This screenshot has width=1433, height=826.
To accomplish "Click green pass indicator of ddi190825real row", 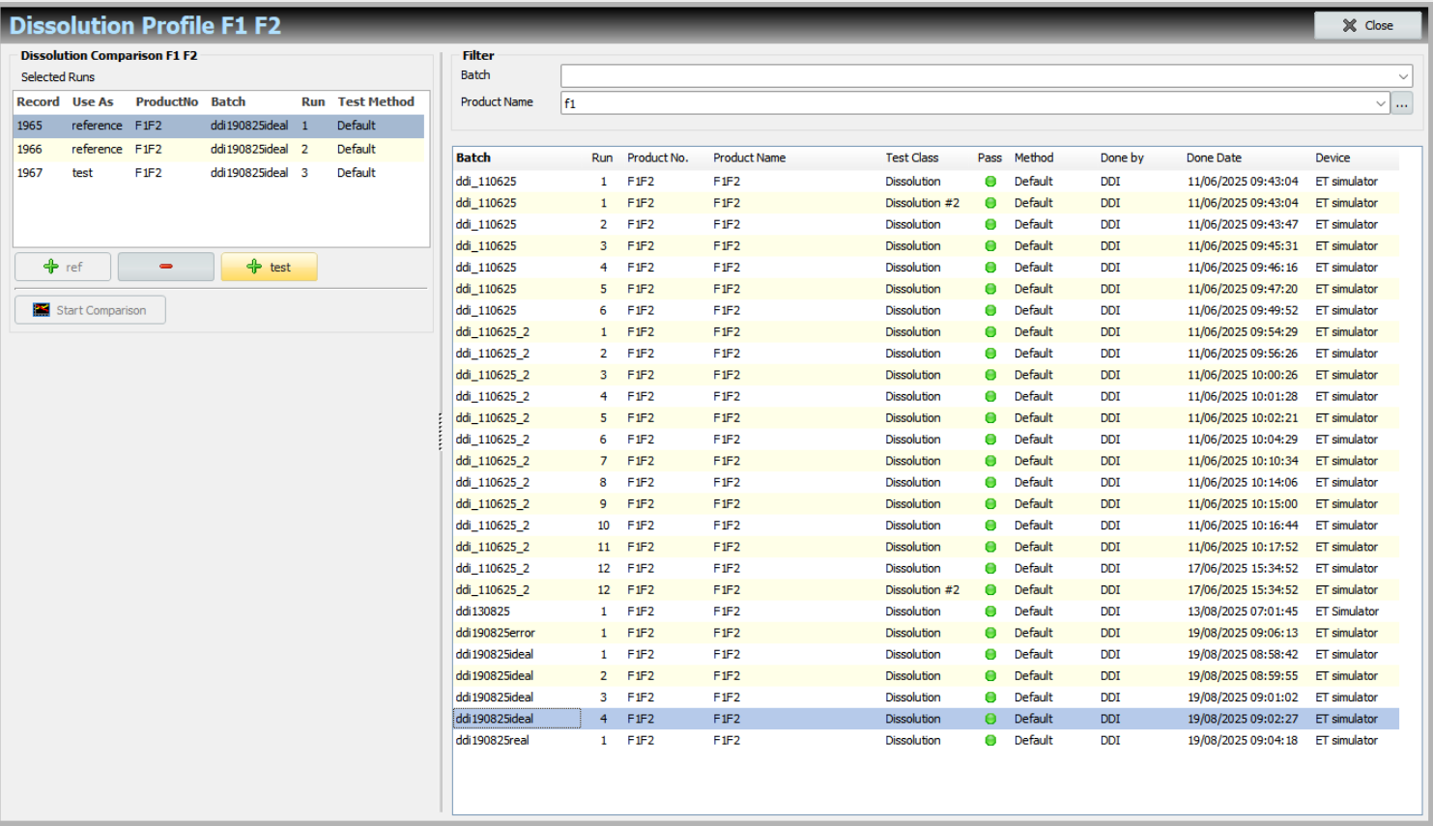I will click(x=990, y=740).
